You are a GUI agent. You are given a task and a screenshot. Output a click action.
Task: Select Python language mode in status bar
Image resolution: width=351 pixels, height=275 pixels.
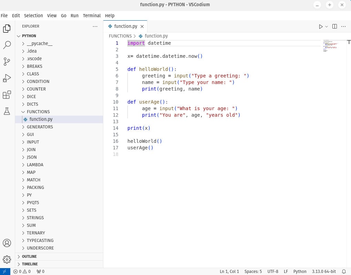tap(300, 272)
